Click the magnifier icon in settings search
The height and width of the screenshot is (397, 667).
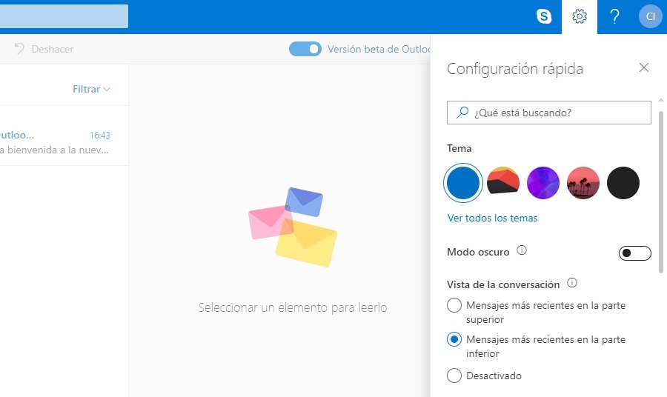click(462, 113)
